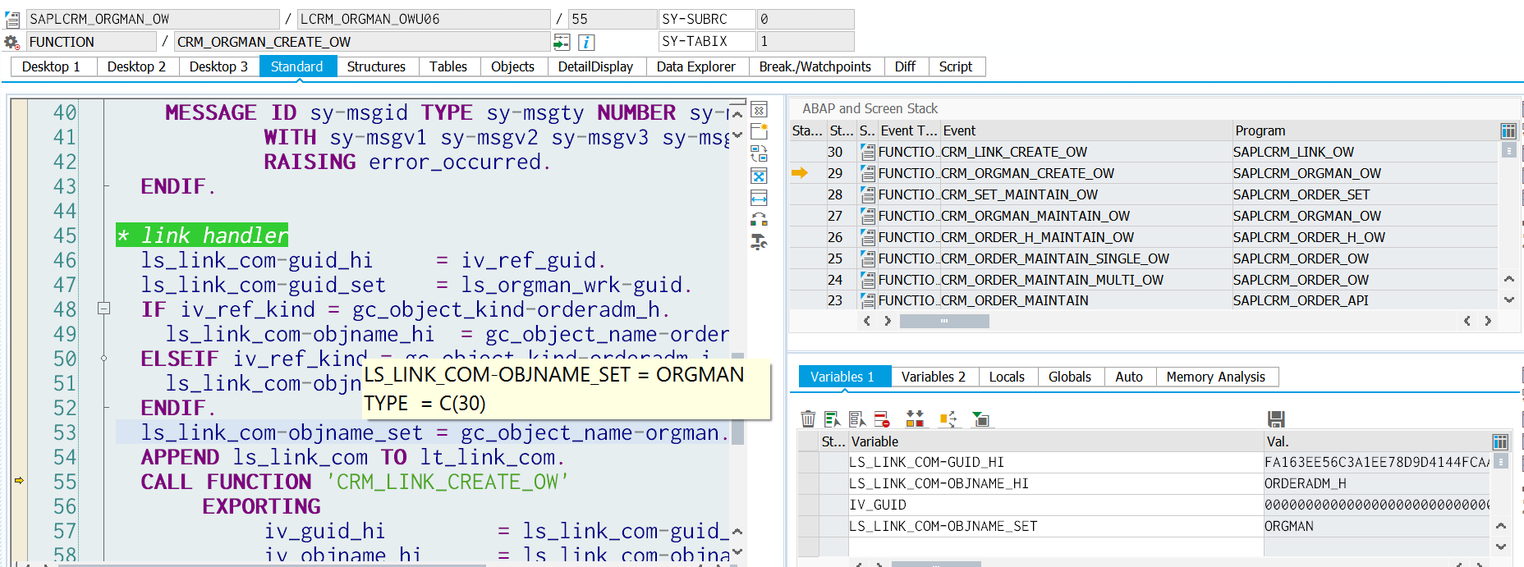Open the Script tab

click(x=956, y=66)
